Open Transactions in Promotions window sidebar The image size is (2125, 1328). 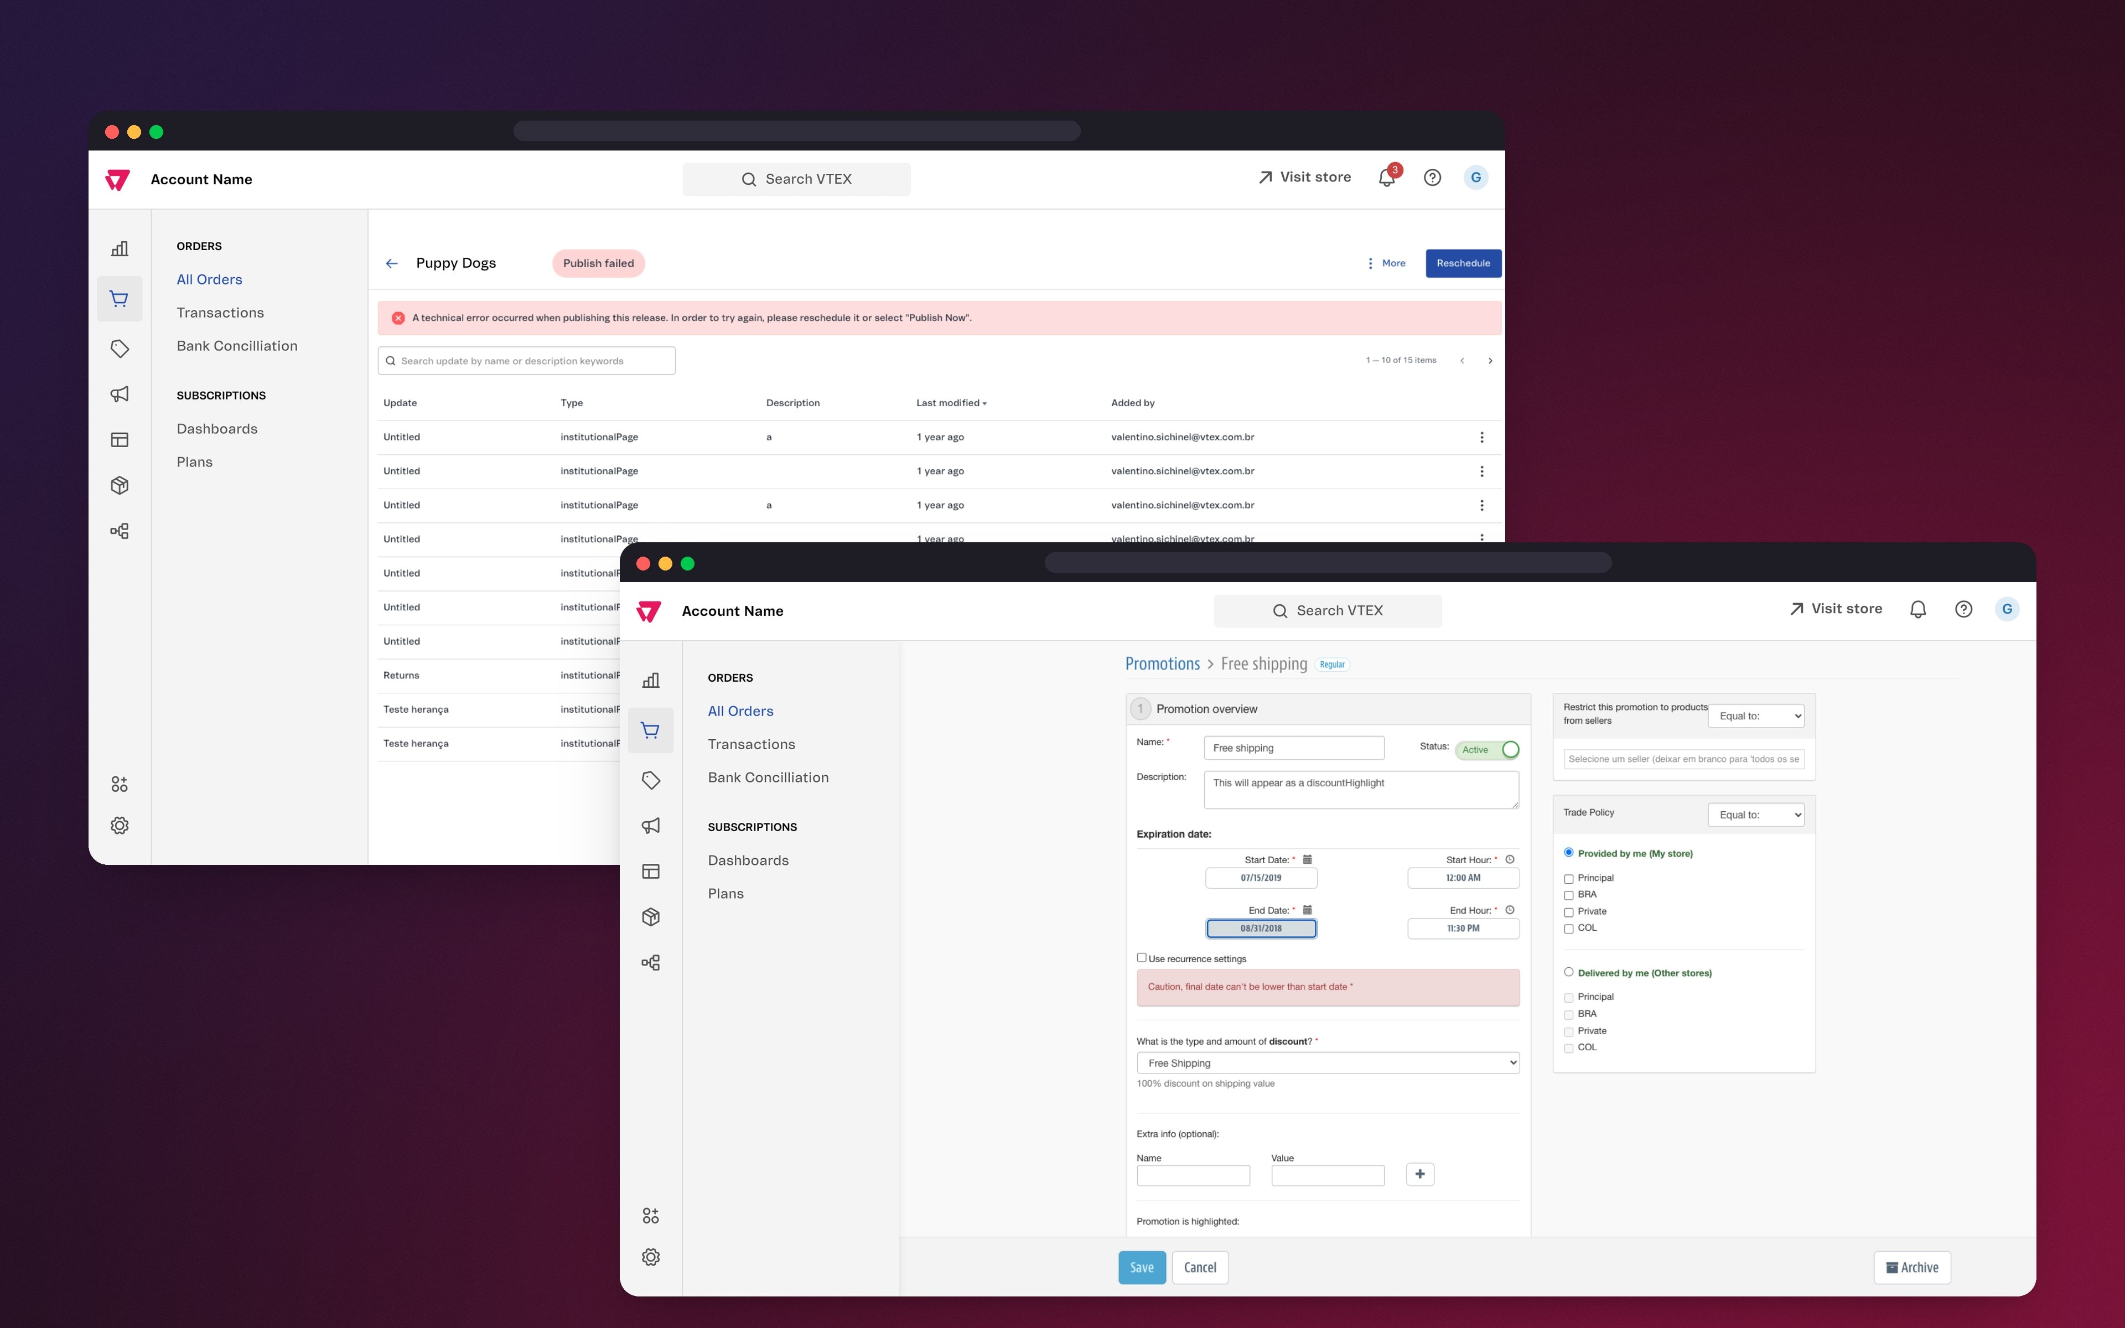pos(751,745)
